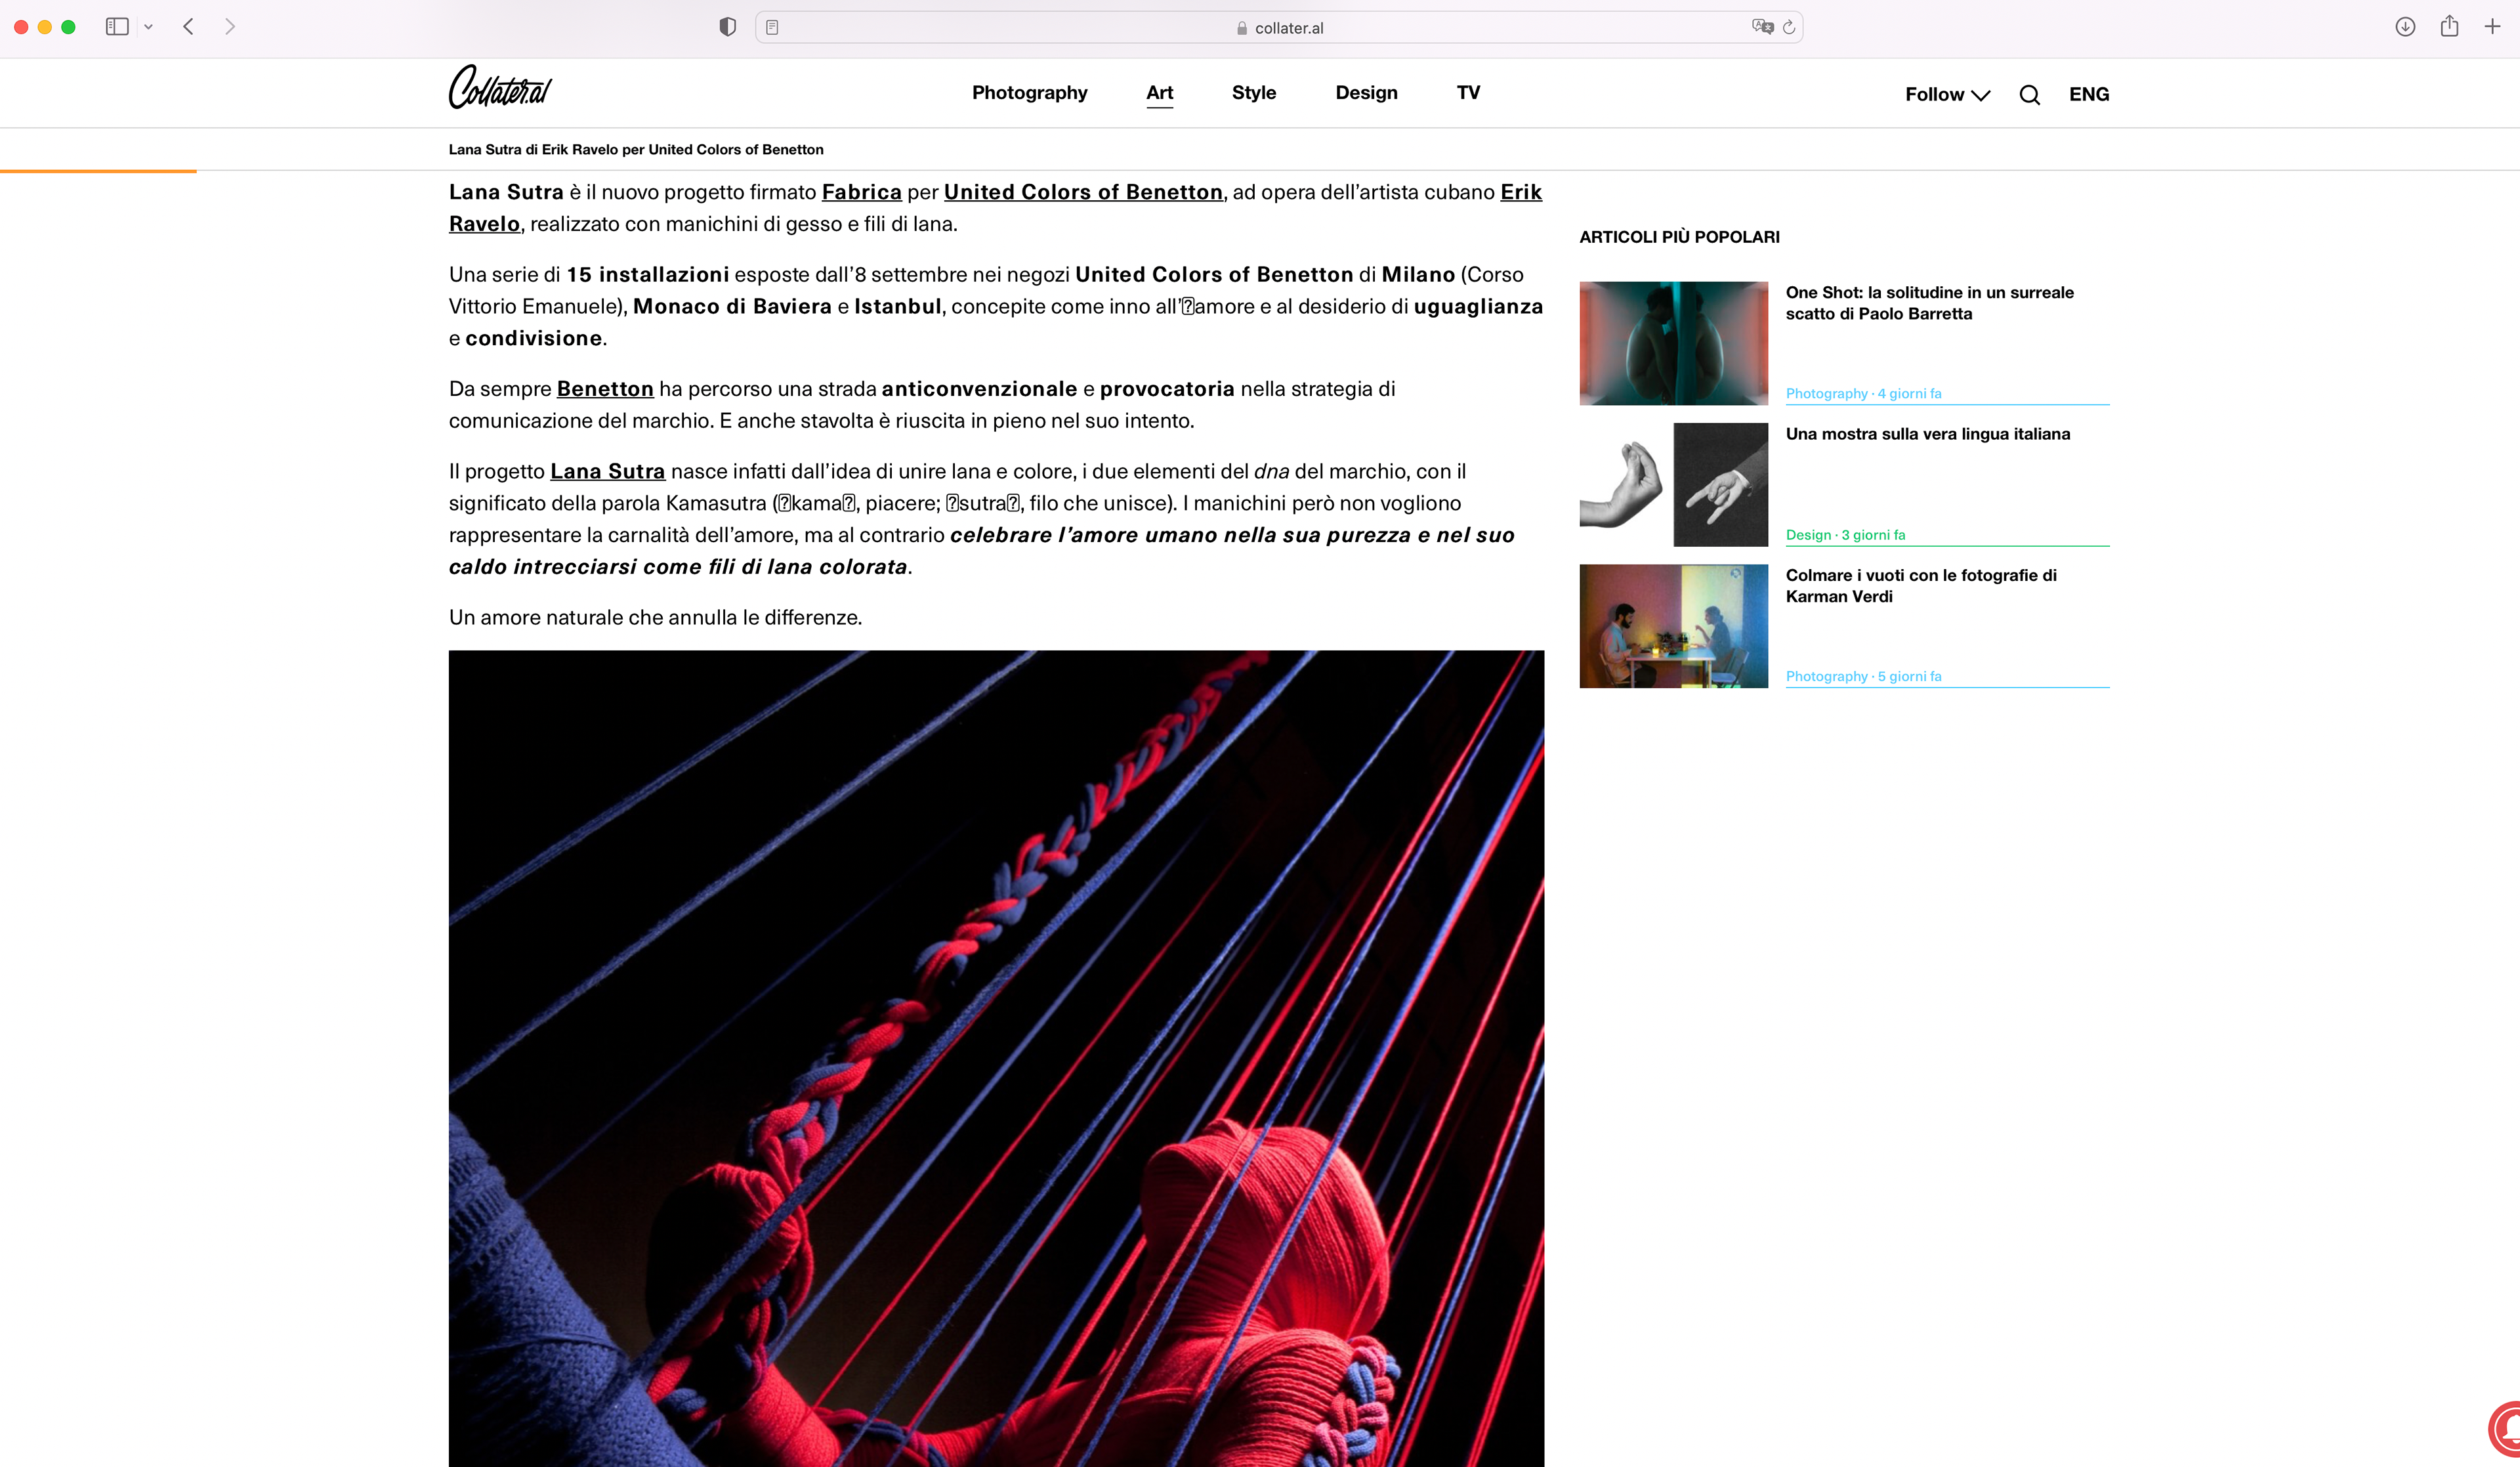2520x1467 pixels.
Task: Read Una mostra sulla vera lingua italiana
Action: point(1927,434)
